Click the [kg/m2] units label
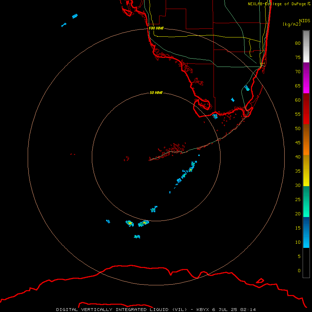Viewport: 312px width, 312px height. tap(292, 24)
